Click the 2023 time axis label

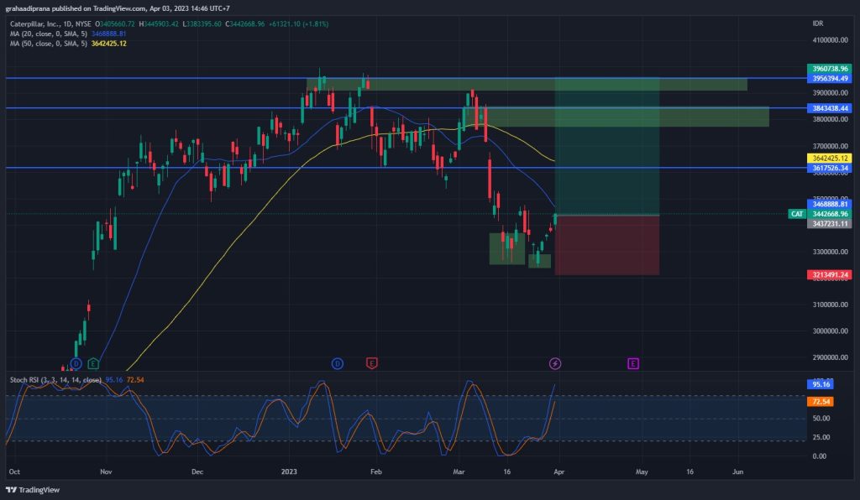pos(289,471)
